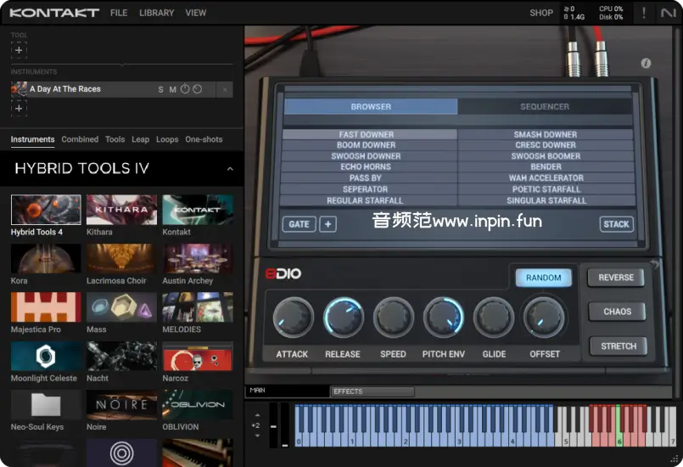Open the Narcoz library
The height and width of the screenshot is (467, 683).
pos(198,357)
